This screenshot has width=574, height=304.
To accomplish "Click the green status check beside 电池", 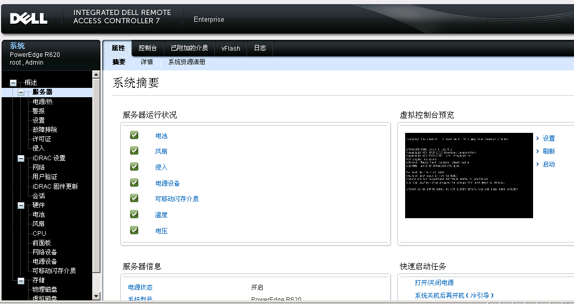I will tap(134, 135).
